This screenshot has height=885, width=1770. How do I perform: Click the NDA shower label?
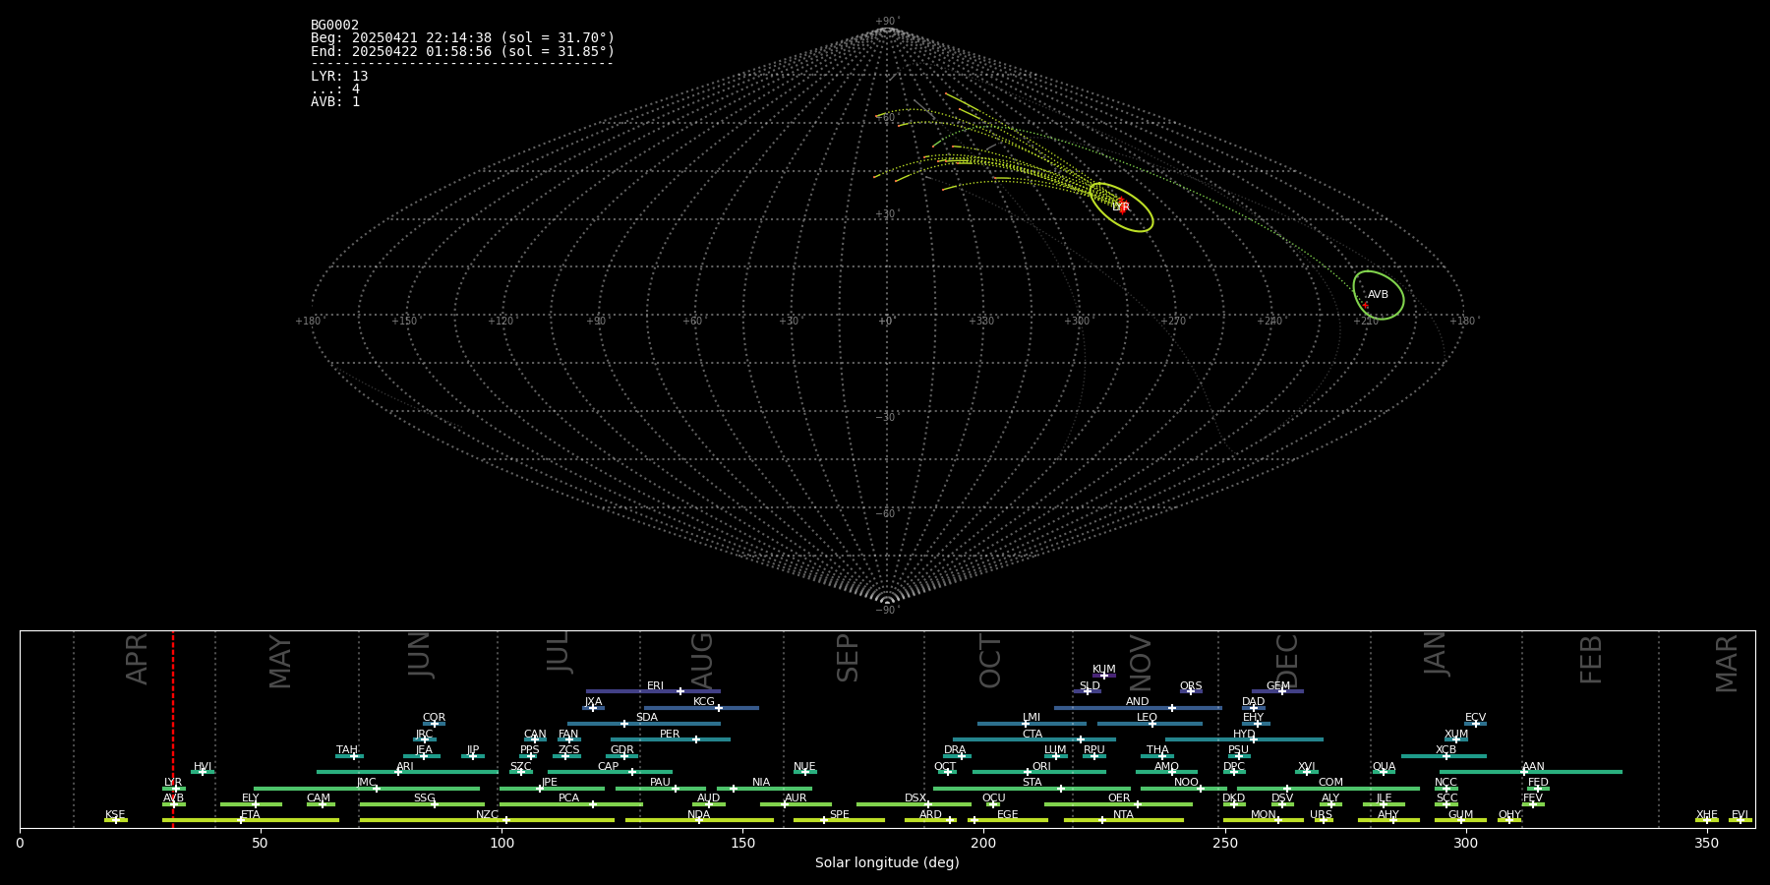698,815
